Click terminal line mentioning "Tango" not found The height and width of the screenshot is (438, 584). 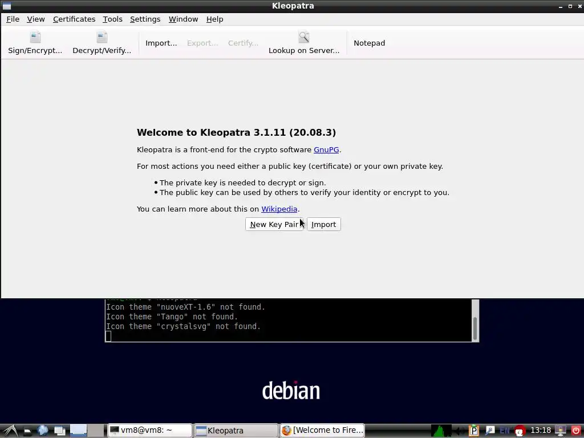click(x=172, y=317)
